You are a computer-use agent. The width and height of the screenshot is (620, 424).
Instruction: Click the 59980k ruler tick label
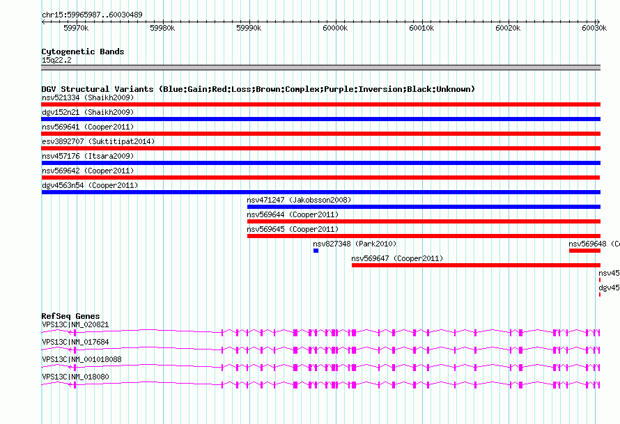pyautogui.click(x=162, y=28)
